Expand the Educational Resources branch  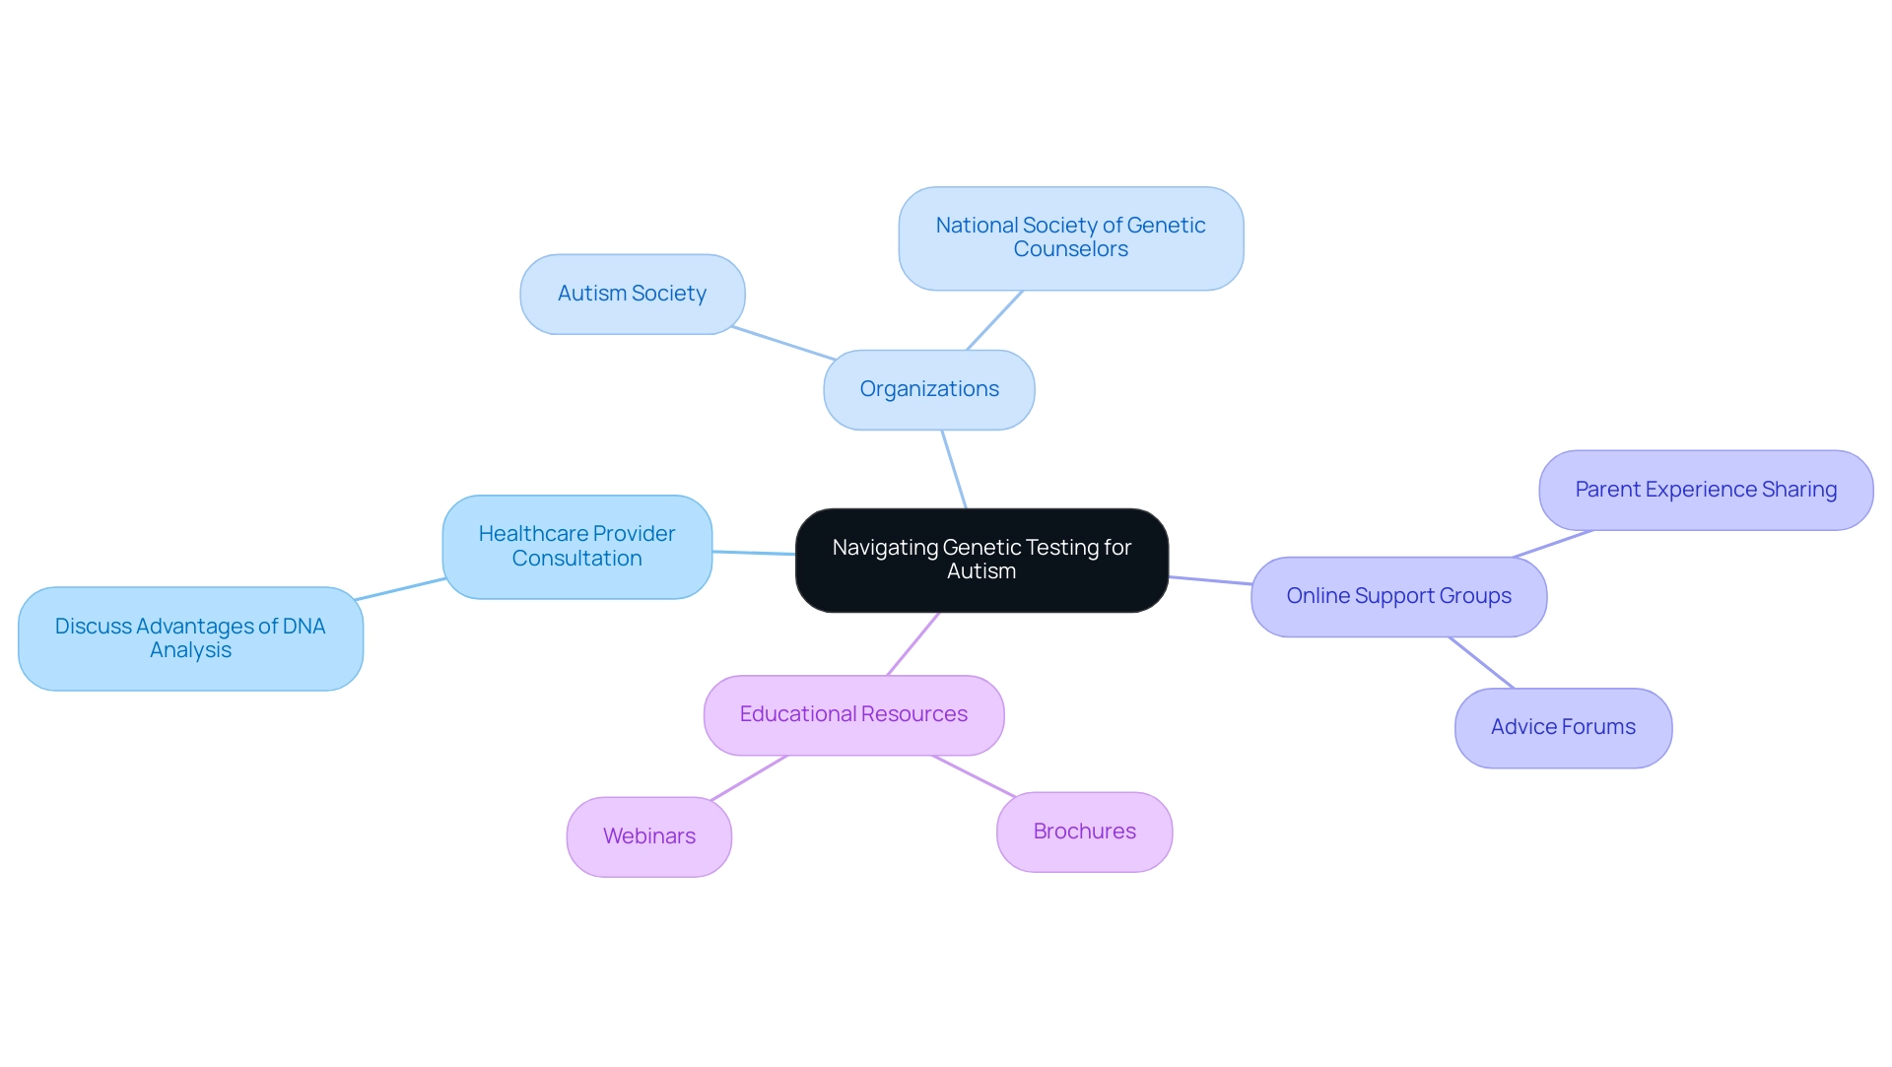pyautogui.click(x=852, y=712)
